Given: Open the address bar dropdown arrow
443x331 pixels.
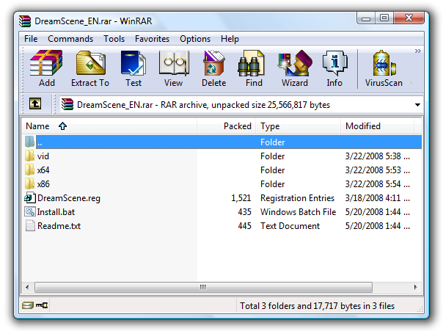Looking at the screenshot, I should click(x=417, y=105).
